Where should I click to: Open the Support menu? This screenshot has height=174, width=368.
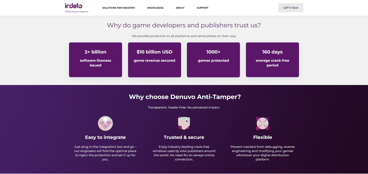click(202, 8)
